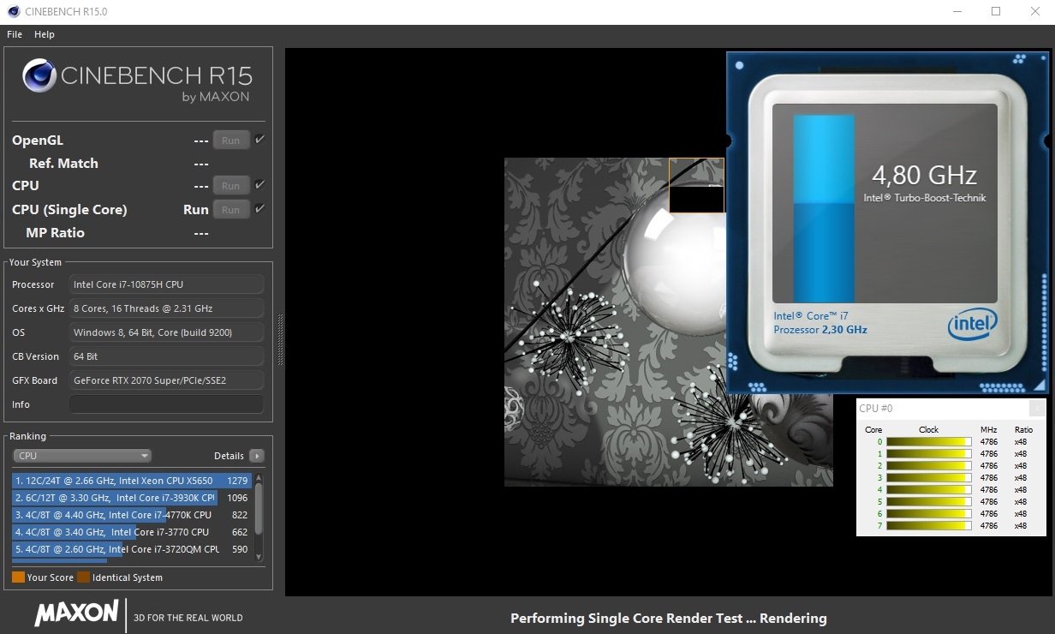1055x634 pixels.
Task: Select the Core i7-3720QM ranking entry
Action: 131,549
